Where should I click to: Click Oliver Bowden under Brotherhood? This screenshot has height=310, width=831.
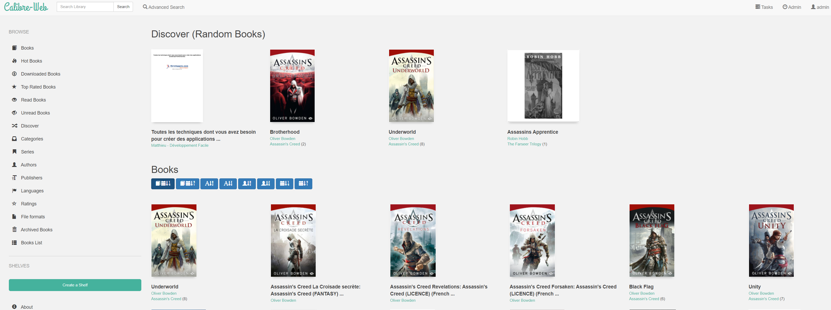[x=283, y=139]
